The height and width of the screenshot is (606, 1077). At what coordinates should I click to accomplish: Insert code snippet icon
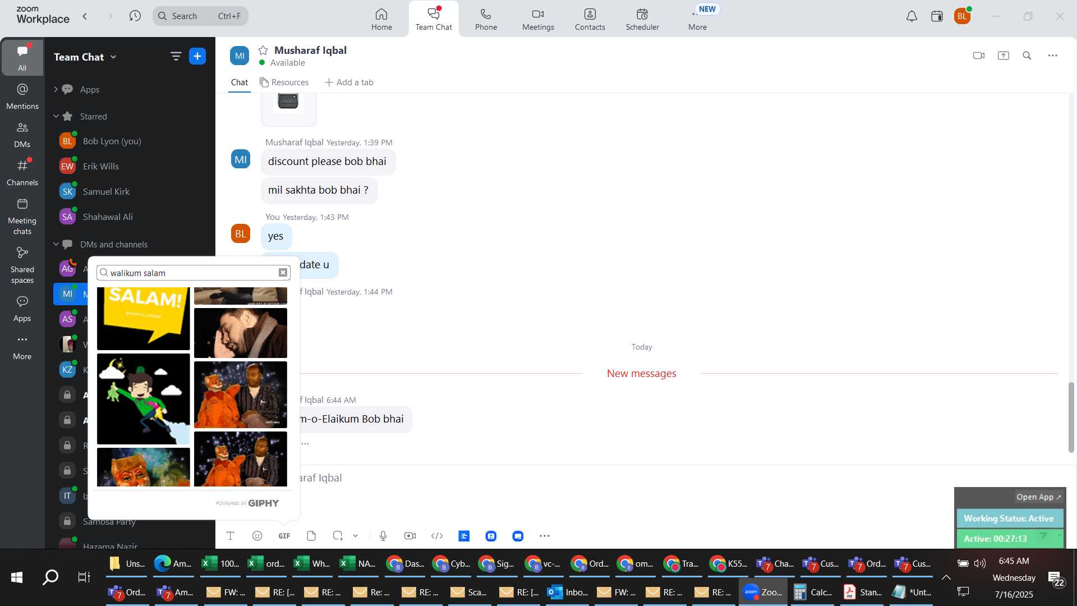[437, 536]
